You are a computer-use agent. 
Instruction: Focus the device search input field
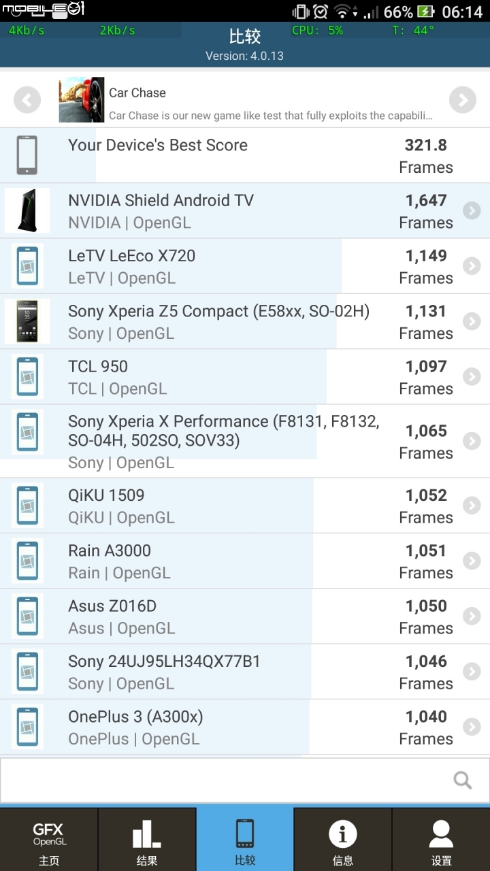tap(245, 780)
